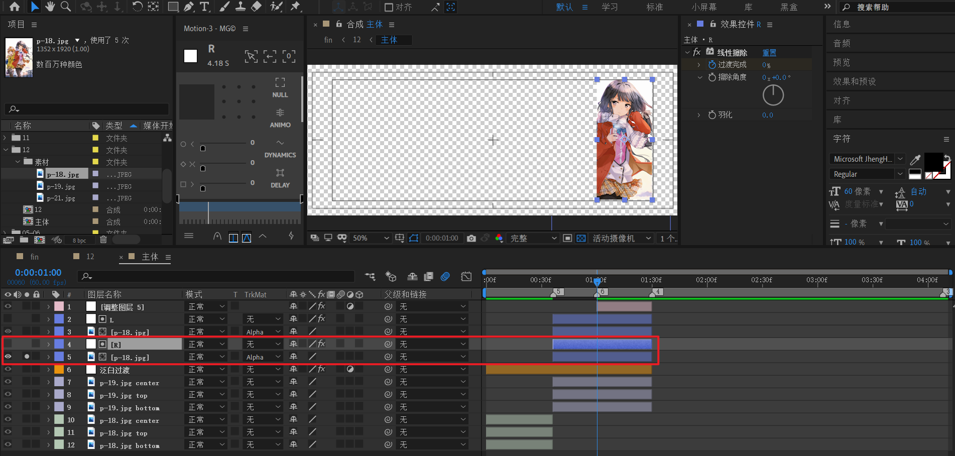Open the Microsoft JhengHei font dropdown
Screen dimensions: 955x456
(x=867, y=159)
